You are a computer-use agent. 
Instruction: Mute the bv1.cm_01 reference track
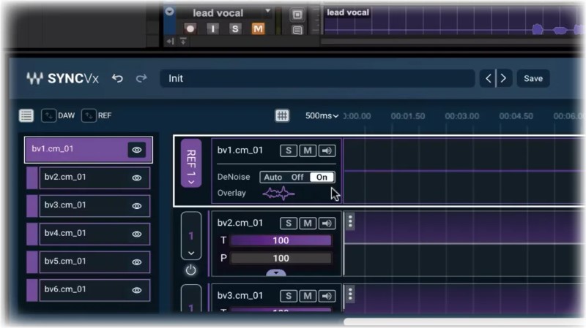pyautogui.click(x=308, y=150)
